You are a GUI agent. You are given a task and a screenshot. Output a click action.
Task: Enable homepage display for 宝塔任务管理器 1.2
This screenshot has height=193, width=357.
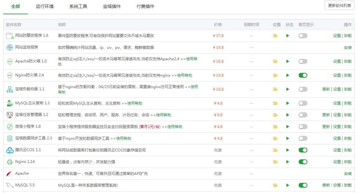pyautogui.click(x=303, y=115)
